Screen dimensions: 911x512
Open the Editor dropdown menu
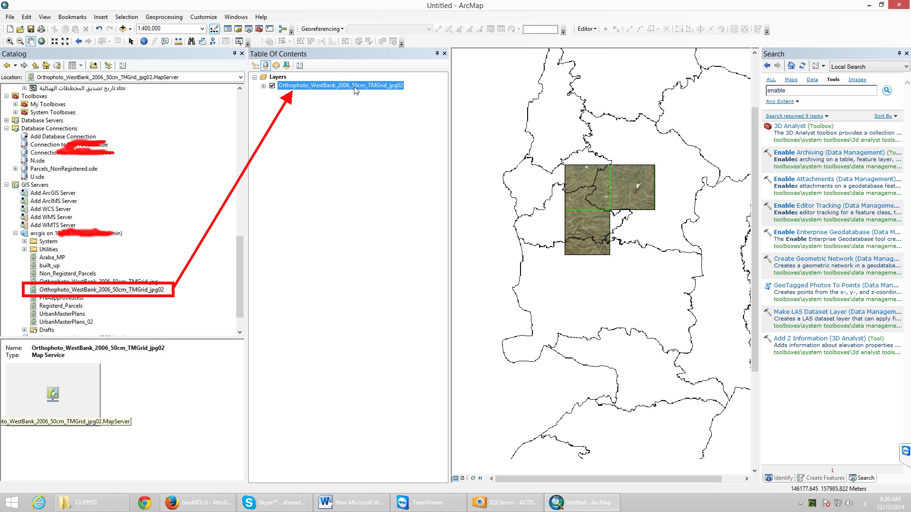(x=587, y=29)
